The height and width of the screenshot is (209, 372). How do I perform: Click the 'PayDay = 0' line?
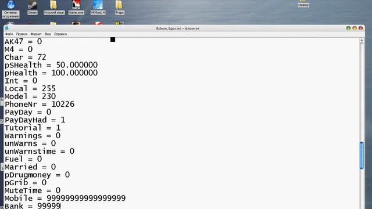(28, 112)
